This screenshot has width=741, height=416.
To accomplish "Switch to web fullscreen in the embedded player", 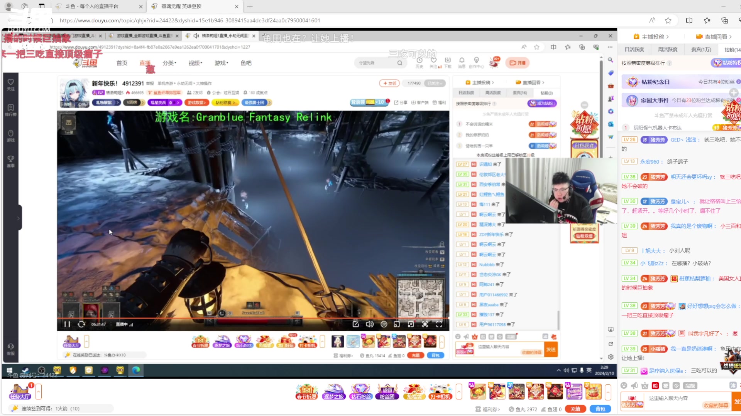I will 425,324.
